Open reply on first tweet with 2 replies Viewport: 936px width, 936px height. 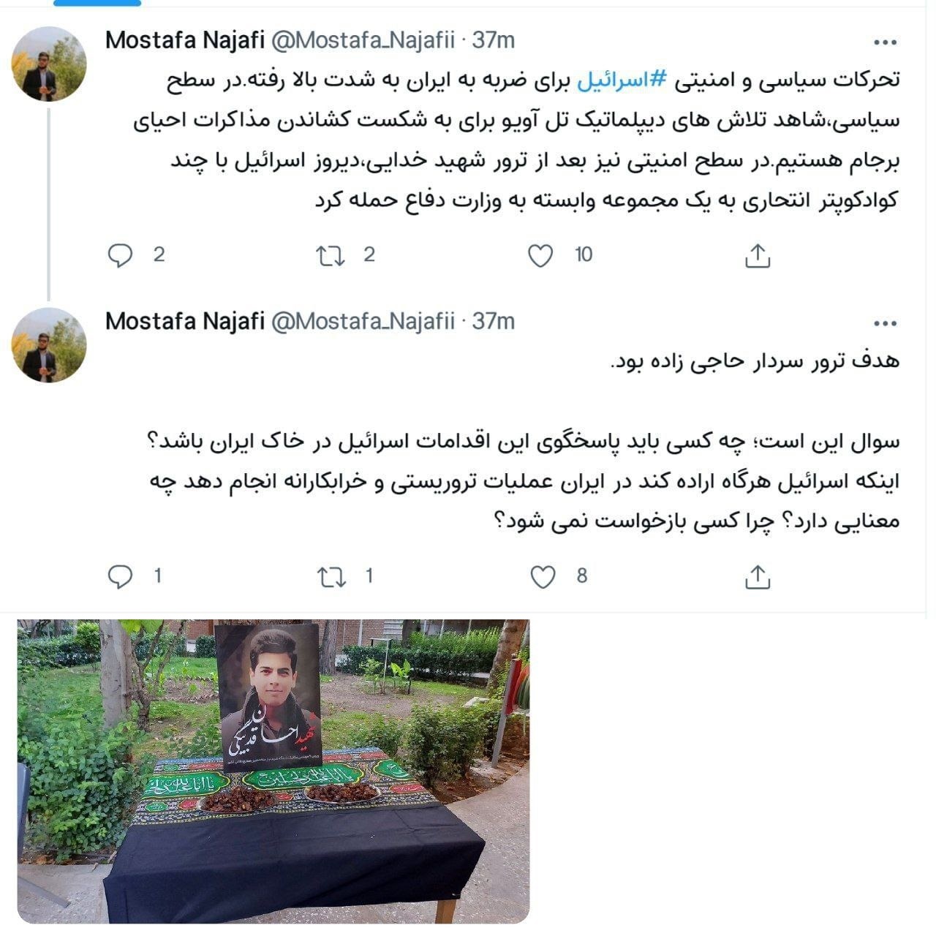(x=121, y=255)
